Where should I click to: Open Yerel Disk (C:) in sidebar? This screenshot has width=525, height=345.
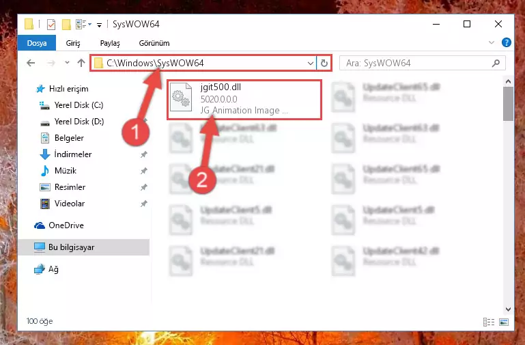click(72, 105)
